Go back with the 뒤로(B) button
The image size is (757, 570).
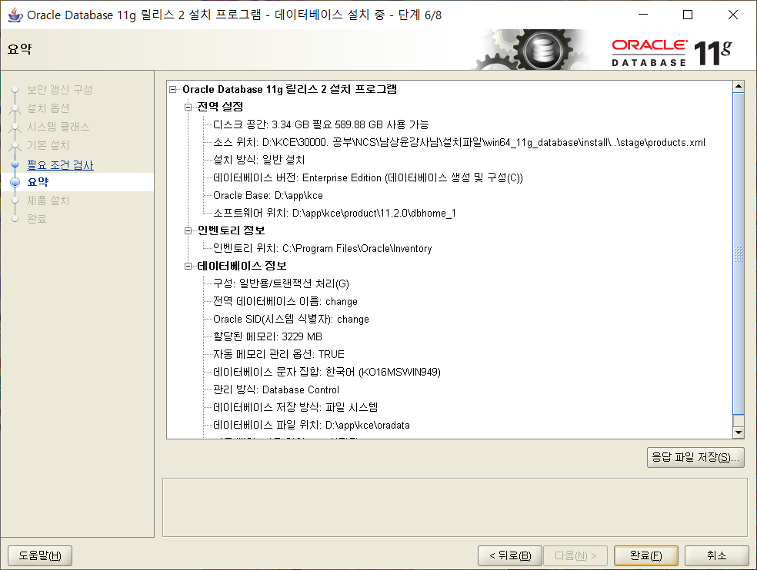510,555
